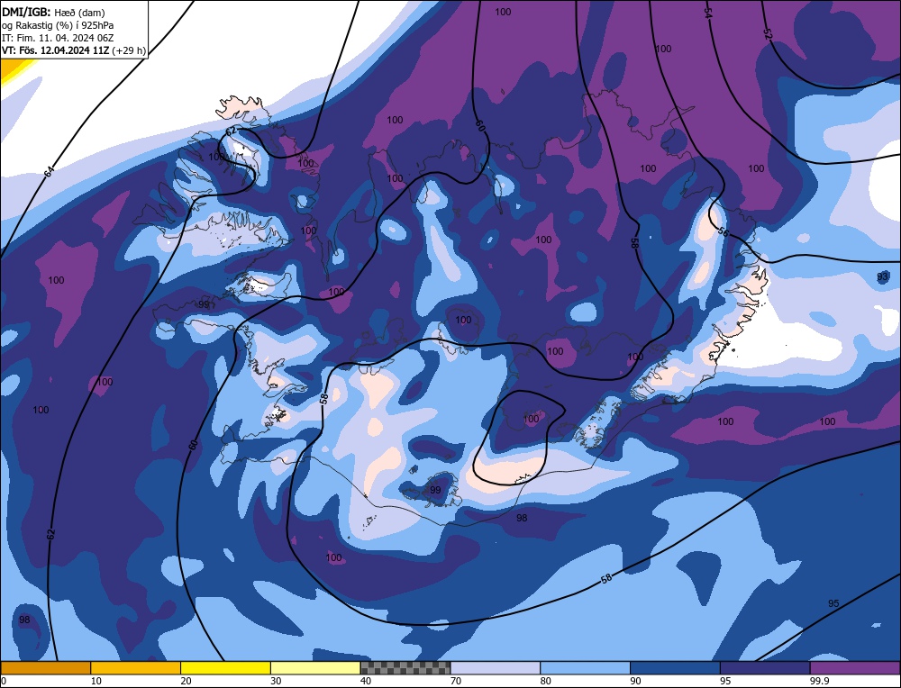This screenshot has height=688, width=901.
Task: Select the 80–90 light blue legend swatch
Action: tap(585, 668)
